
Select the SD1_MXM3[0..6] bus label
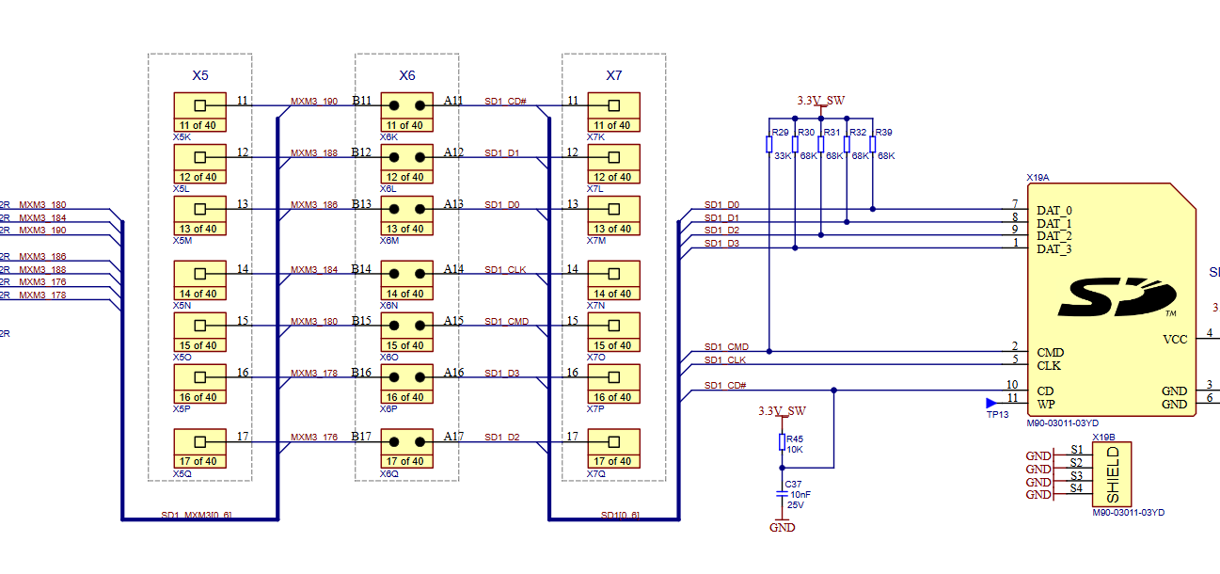tap(195, 515)
